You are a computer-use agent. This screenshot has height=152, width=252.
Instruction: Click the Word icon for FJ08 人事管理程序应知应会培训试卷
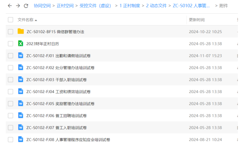[x=20, y=139]
